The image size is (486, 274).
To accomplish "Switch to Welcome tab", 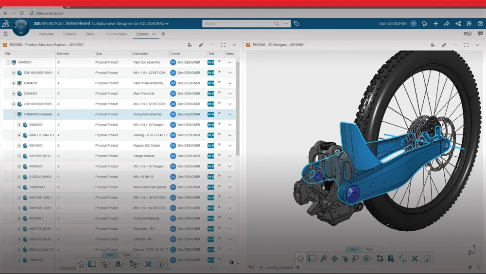I will pos(46,34).
